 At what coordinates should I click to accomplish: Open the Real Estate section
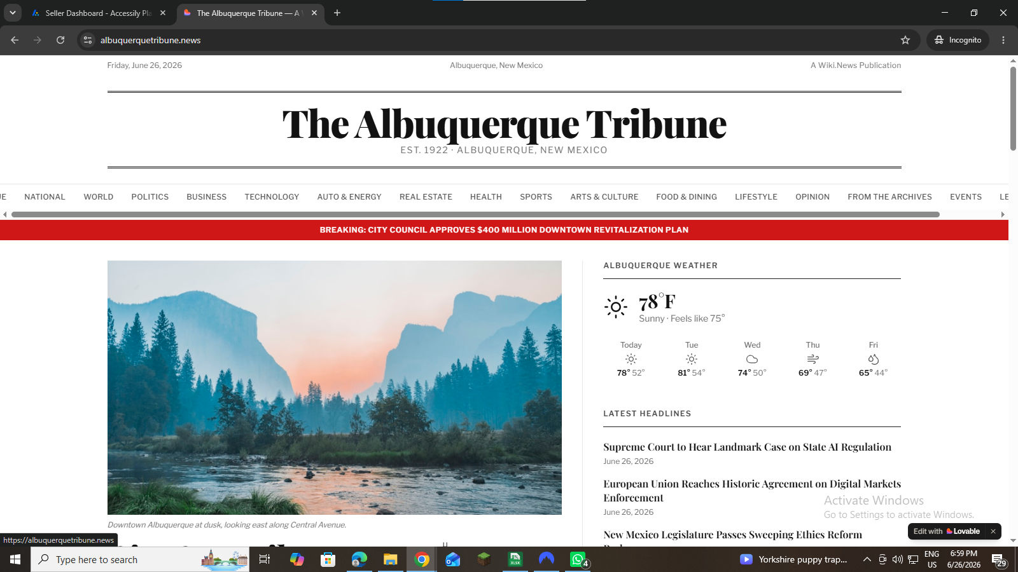(426, 197)
